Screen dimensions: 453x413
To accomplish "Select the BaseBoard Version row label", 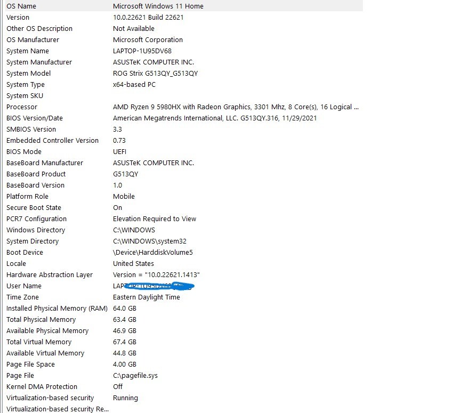I will [35, 185].
